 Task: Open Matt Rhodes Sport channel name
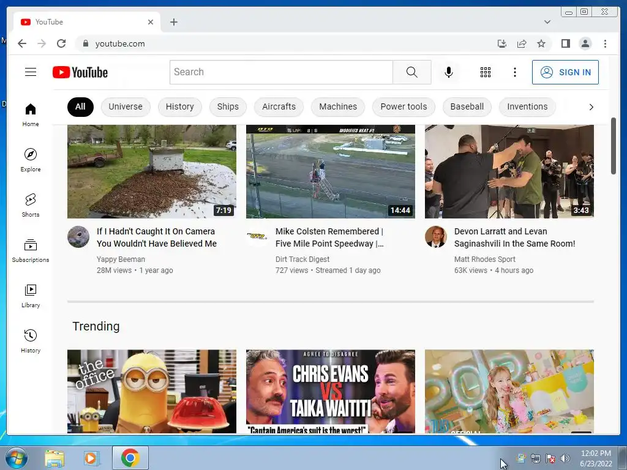pos(485,259)
